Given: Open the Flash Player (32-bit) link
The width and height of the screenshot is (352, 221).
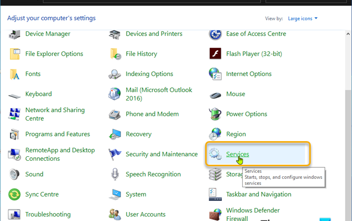Looking at the screenshot, I should (x=254, y=54).
